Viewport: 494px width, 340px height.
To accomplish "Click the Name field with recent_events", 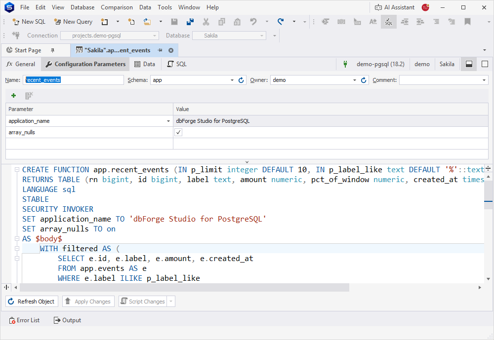I will 73,80.
